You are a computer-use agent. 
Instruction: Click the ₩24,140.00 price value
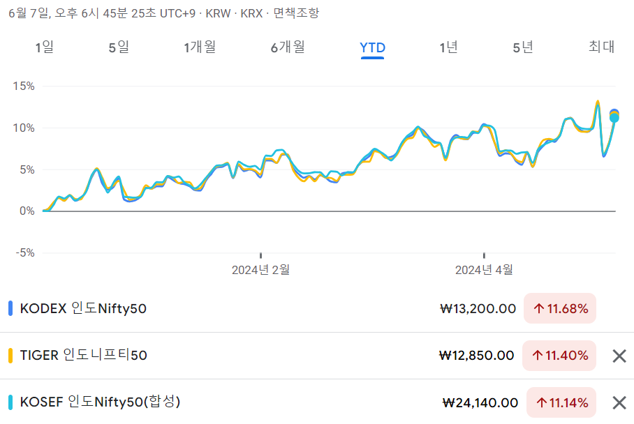click(480, 403)
